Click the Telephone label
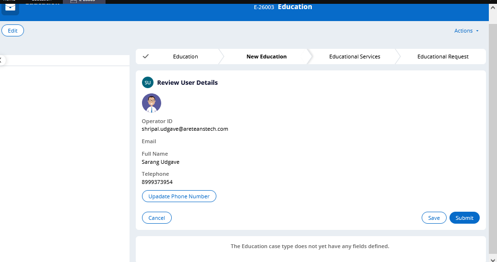 click(x=155, y=174)
